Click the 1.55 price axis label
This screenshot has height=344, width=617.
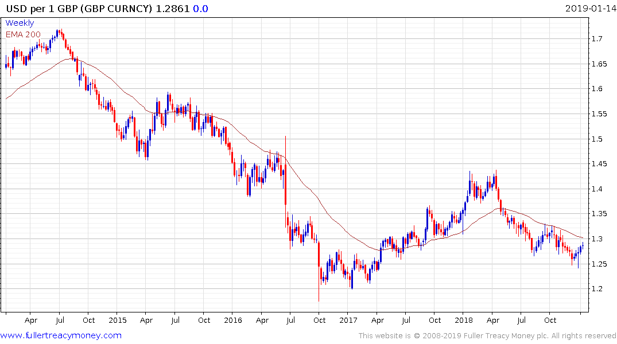[x=599, y=114]
